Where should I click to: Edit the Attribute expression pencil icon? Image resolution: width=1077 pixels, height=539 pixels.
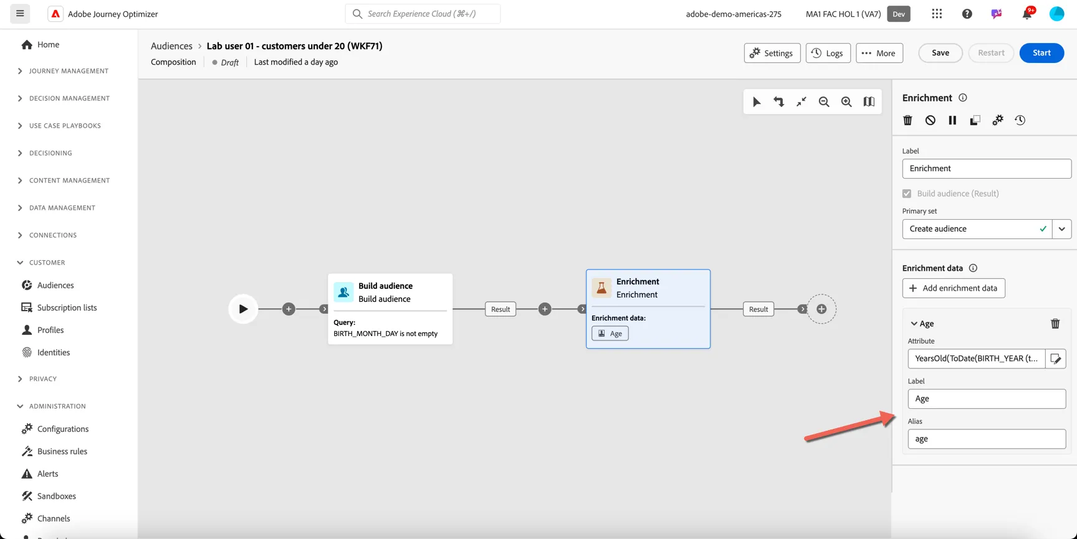1056,359
